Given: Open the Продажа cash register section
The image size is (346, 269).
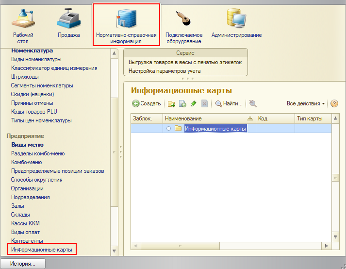Looking at the screenshot, I should (x=69, y=24).
